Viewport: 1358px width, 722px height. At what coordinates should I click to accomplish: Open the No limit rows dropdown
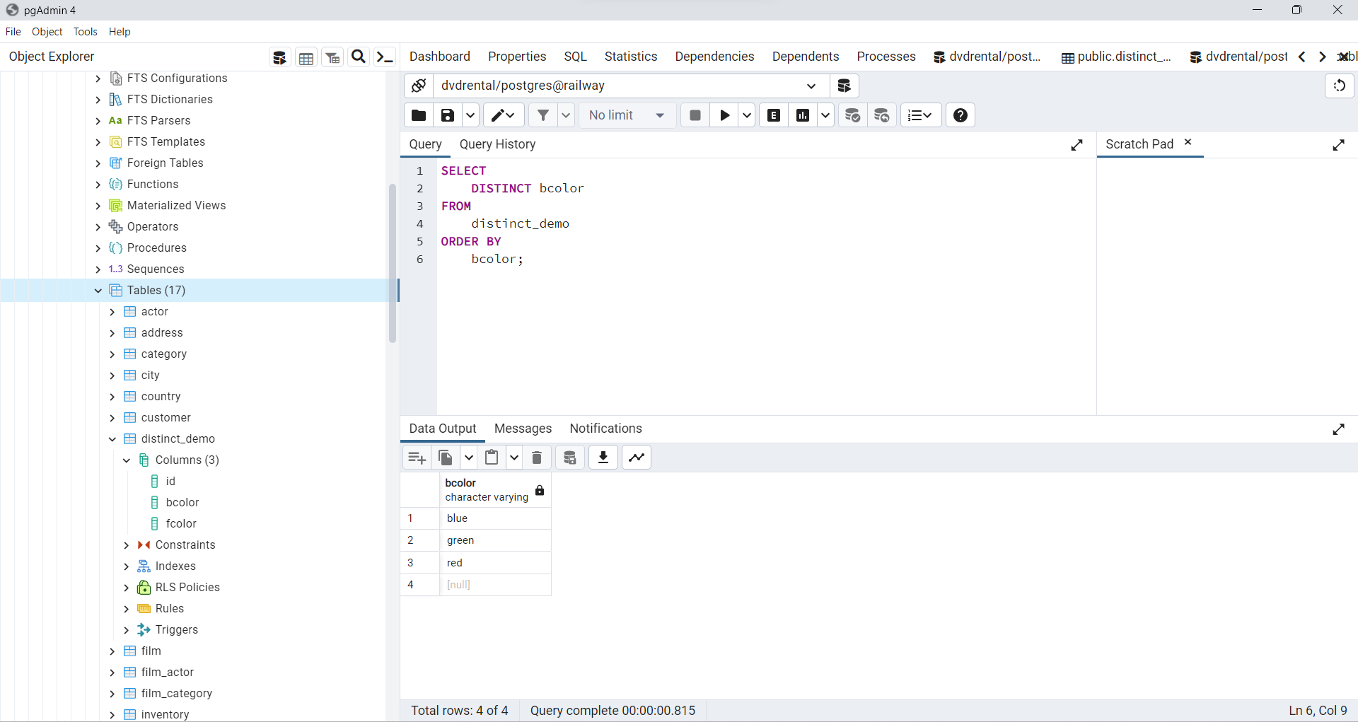[x=627, y=115]
